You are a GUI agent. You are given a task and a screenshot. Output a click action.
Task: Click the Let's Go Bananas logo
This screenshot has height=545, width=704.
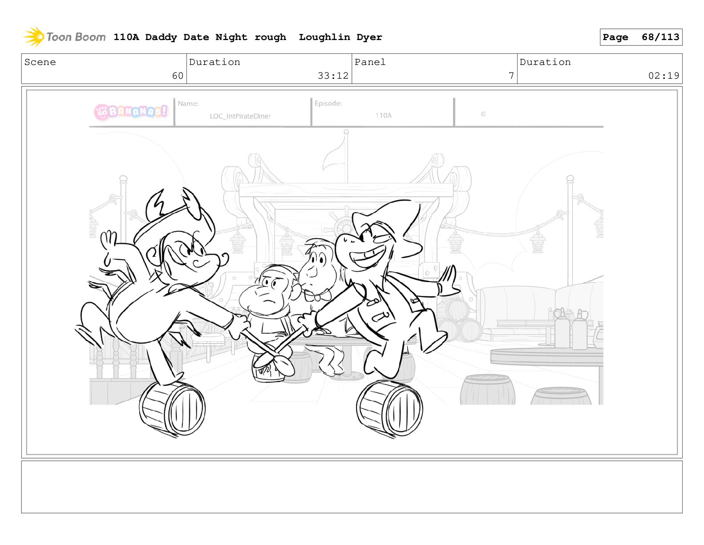pos(131,111)
